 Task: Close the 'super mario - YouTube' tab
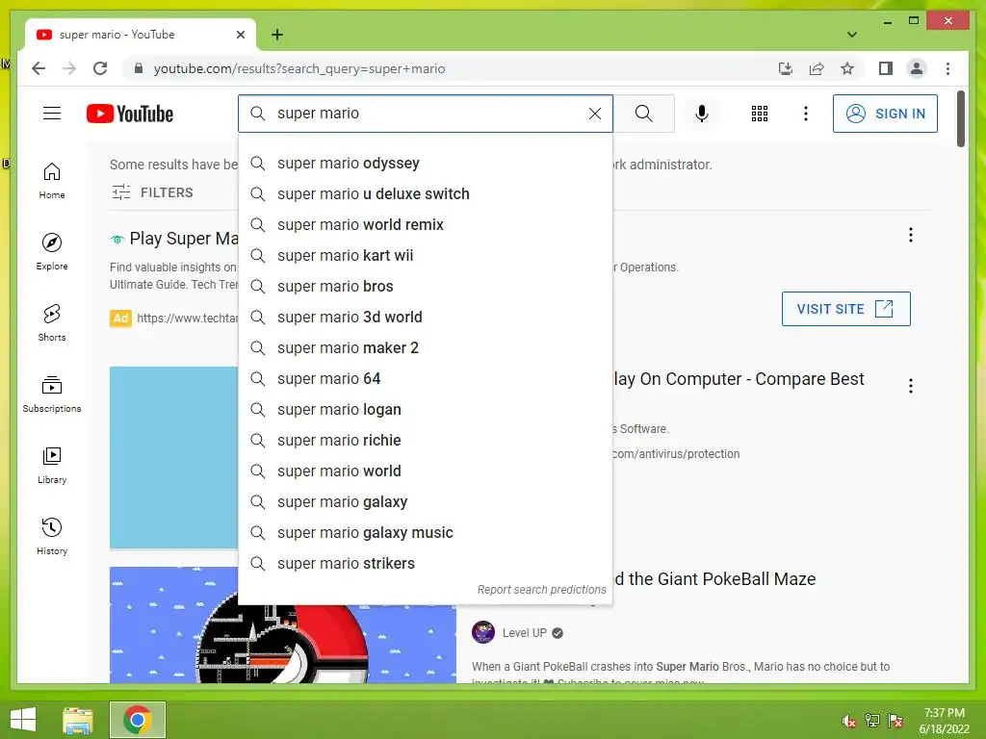[x=240, y=35]
